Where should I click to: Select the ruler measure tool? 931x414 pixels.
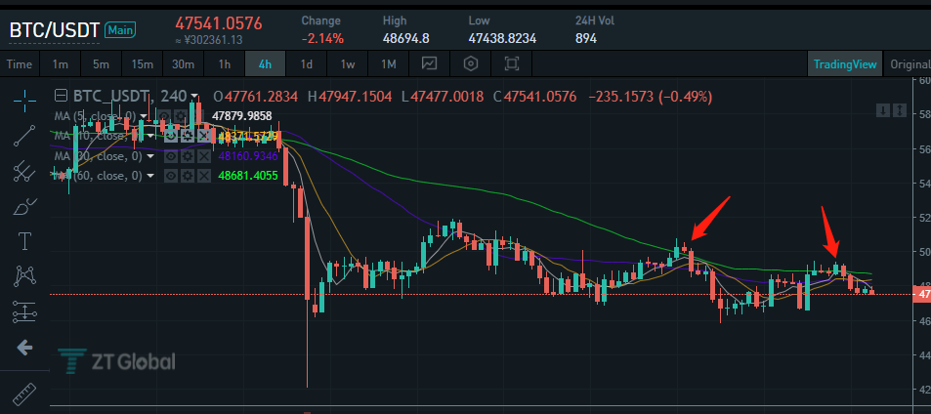(x=24, y=395)
